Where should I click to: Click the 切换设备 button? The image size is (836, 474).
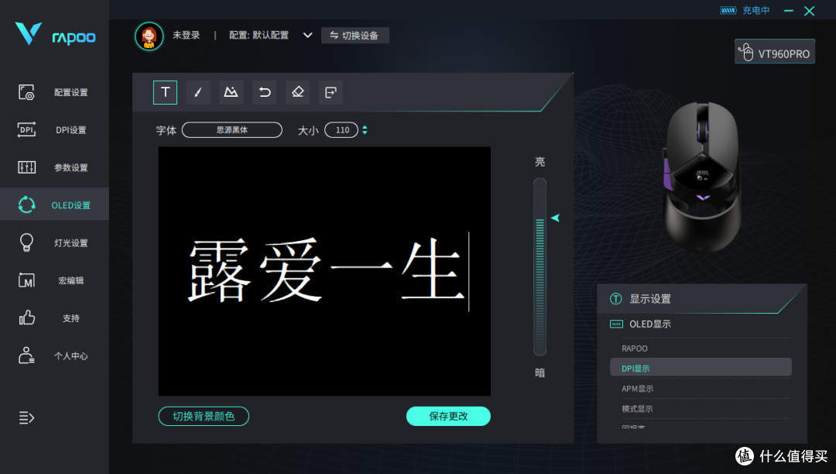point(355,35)
